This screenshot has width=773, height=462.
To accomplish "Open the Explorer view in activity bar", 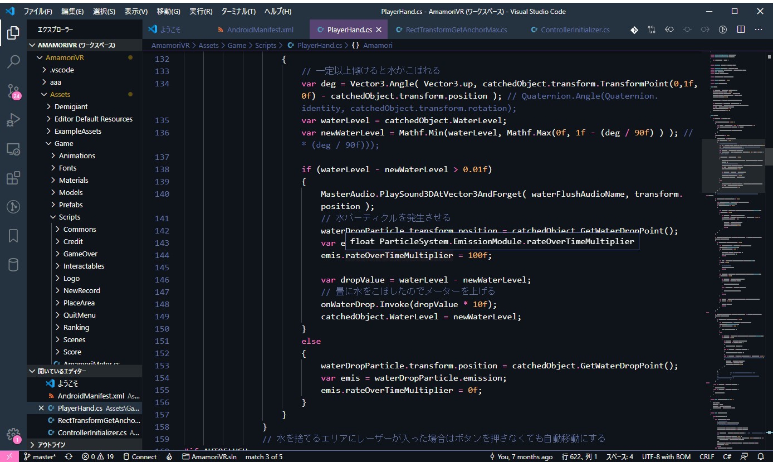I will 13,32.
